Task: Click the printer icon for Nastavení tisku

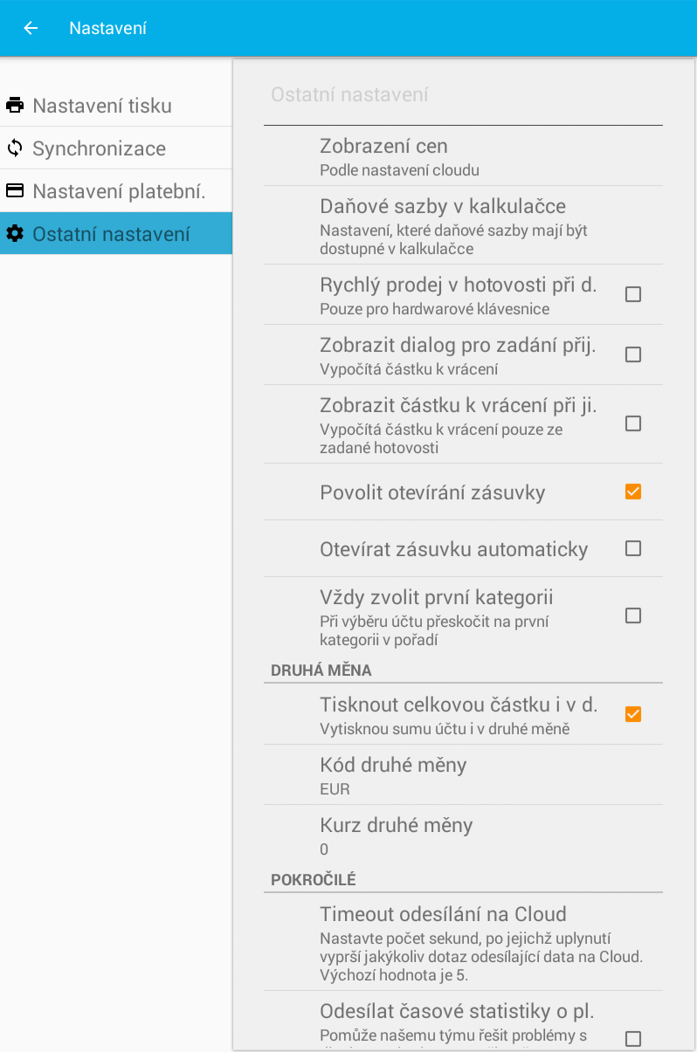Action: (x=15, y=106)
